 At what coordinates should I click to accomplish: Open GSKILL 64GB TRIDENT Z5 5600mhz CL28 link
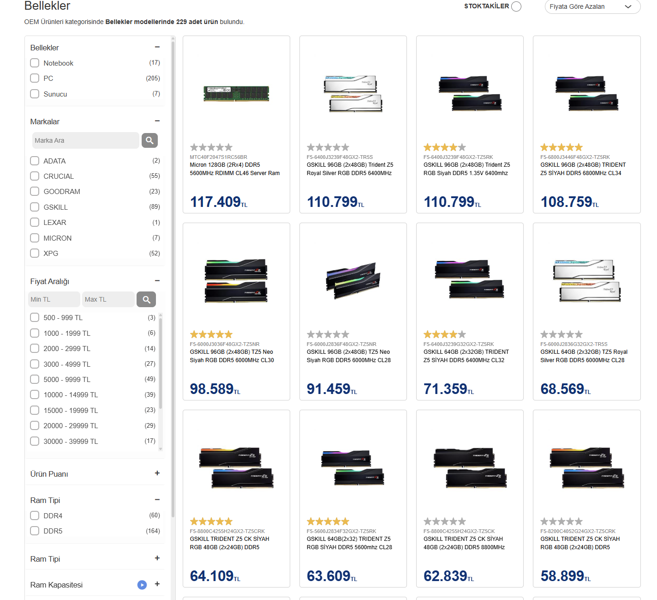[x=349, y=543]
